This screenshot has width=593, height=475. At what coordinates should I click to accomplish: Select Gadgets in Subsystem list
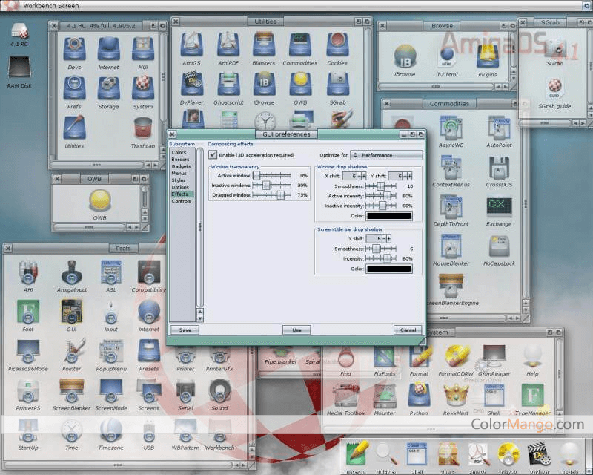181,166
